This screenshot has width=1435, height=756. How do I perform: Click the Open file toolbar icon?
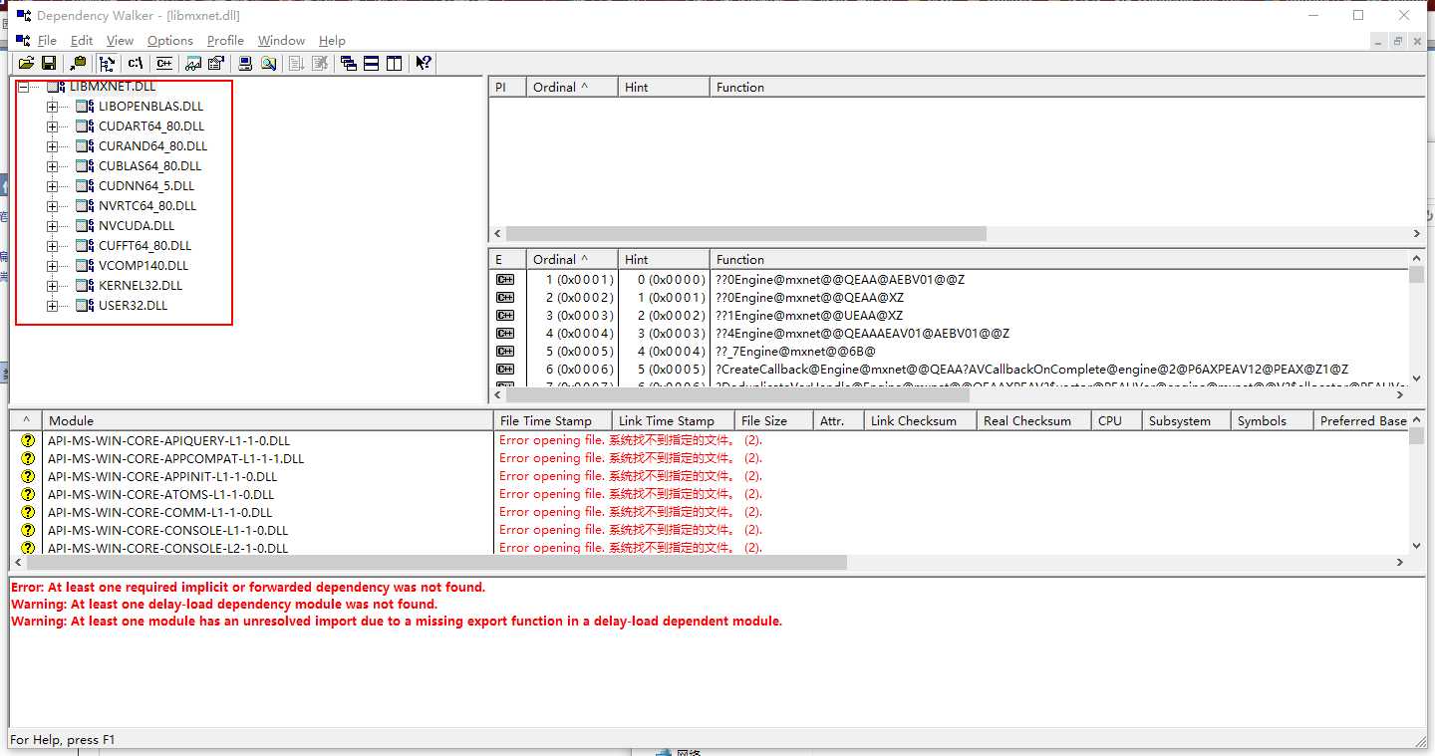coord(26,63)
